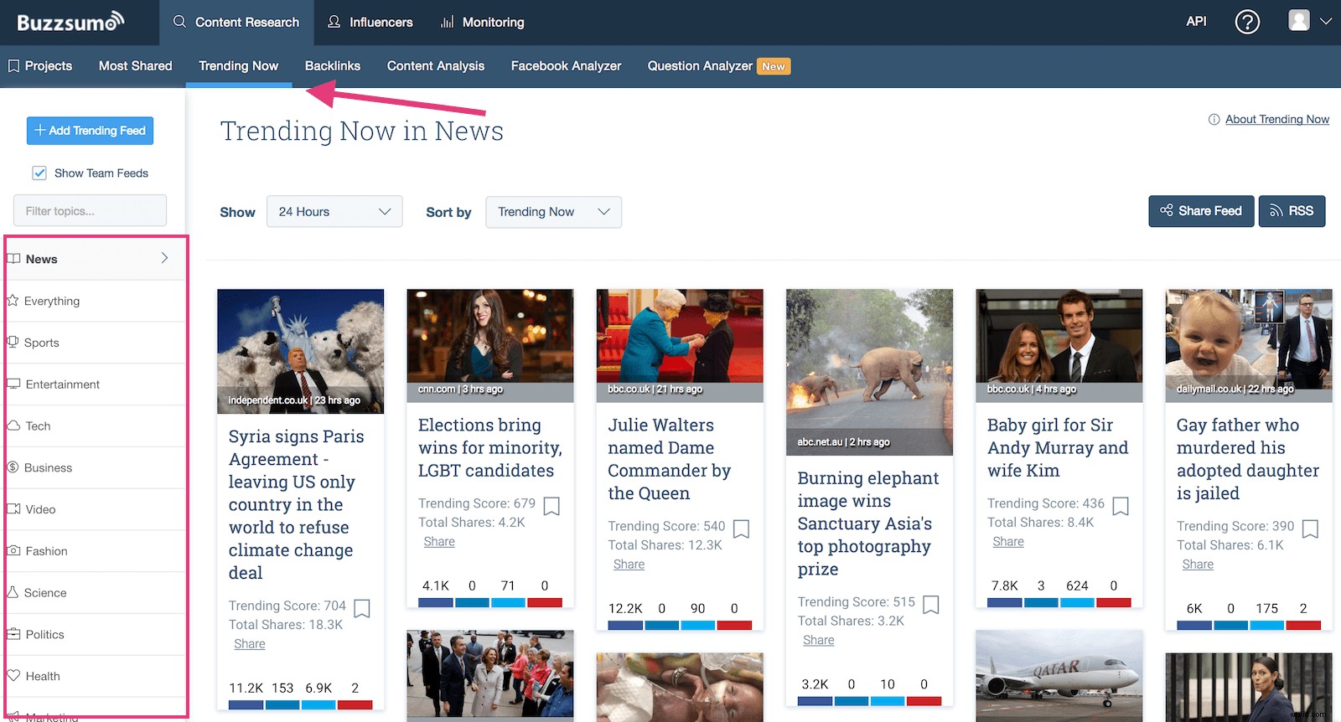Screen dimensions: 1341x722
Task: Click the user avatar icon
Action: click(1299, 21)
